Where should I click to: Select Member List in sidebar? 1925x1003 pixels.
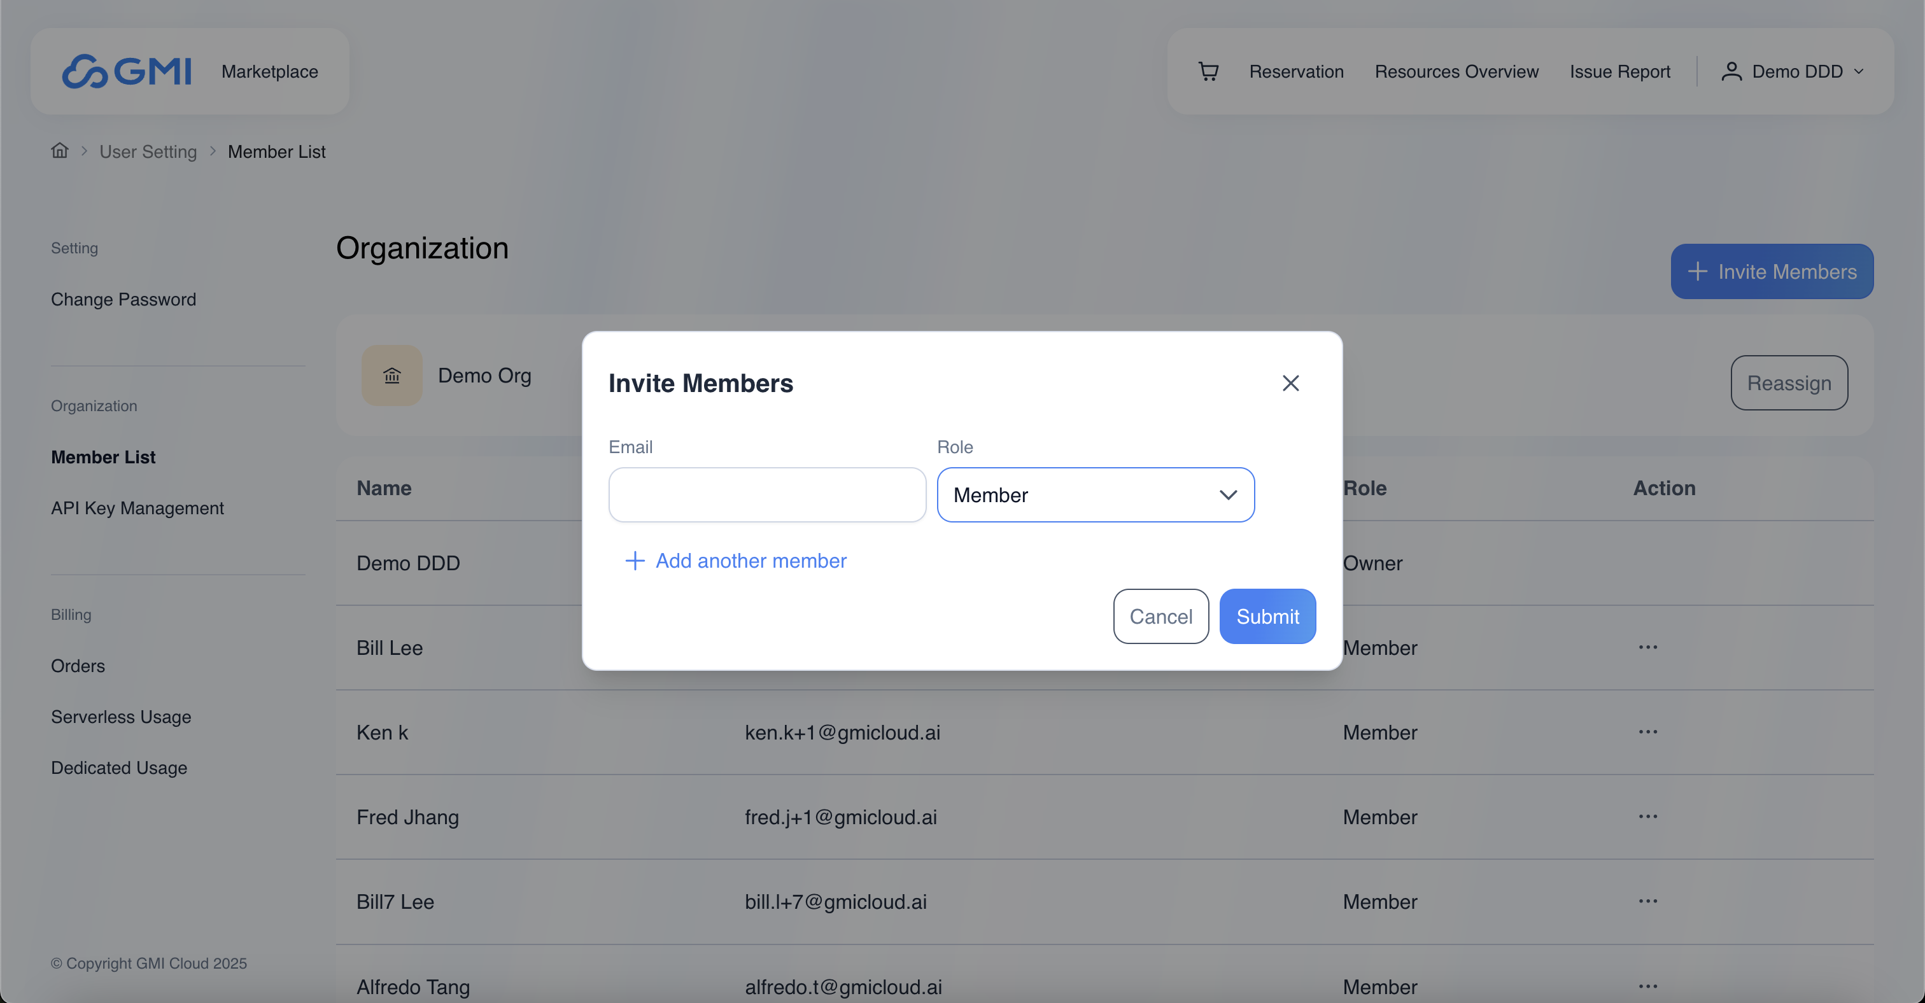click(x=103, y=457)
